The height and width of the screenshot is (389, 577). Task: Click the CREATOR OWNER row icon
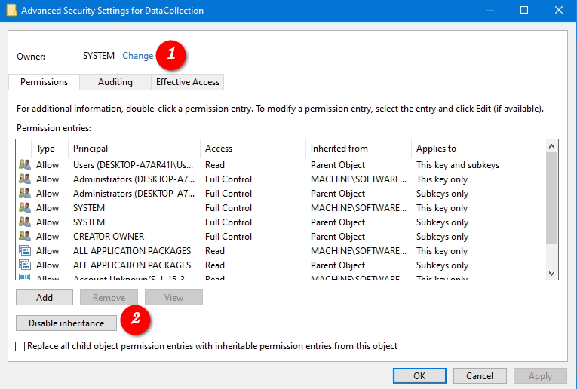pyautogui.click(x=25, y=237)
